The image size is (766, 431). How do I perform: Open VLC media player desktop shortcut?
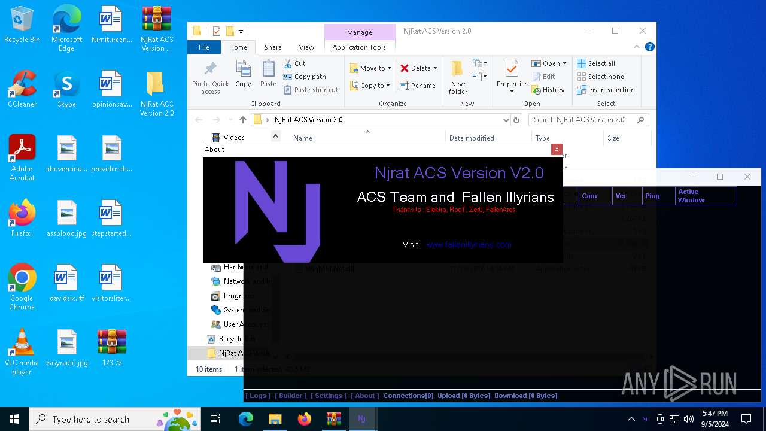click(x=22, y=352)
